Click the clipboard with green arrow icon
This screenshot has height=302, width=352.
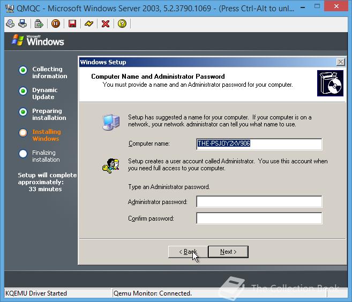point(39,24)
